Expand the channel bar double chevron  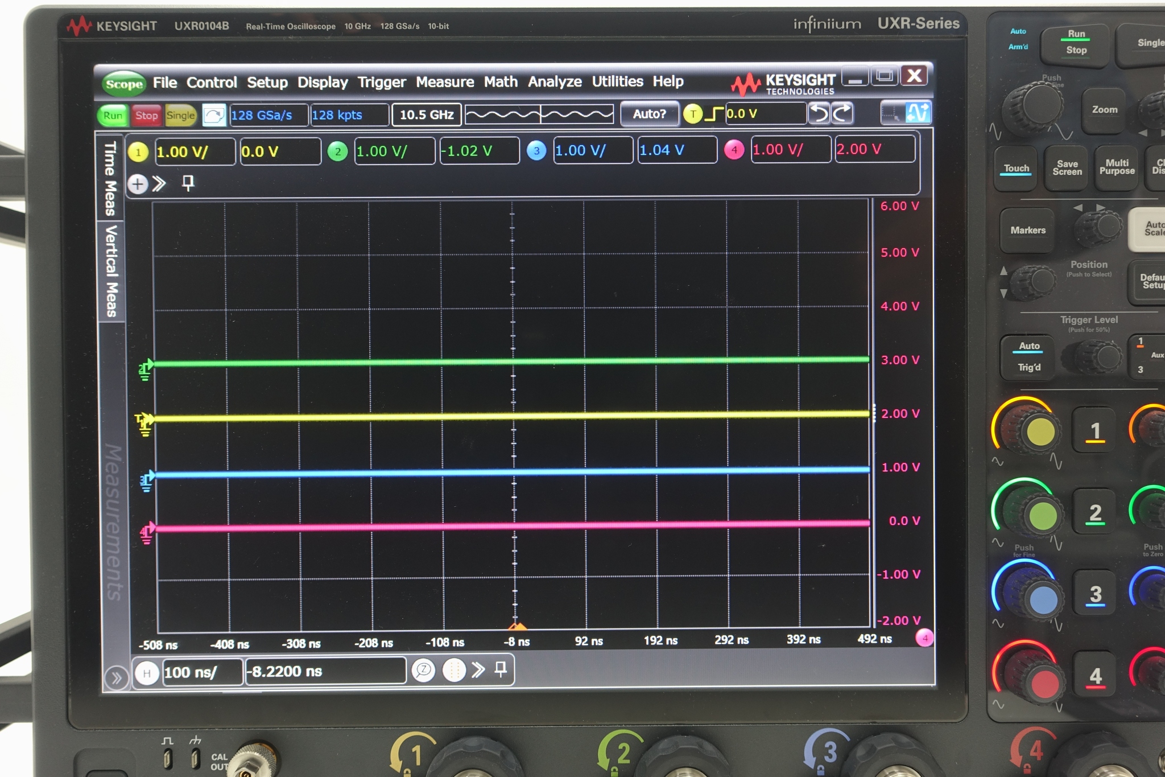coord(159,184)
